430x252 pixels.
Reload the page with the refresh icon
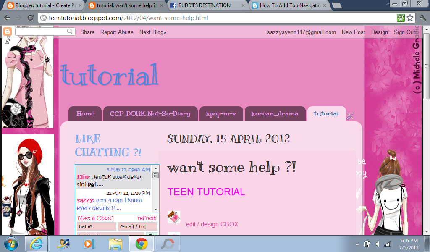(x=30, y=18)
